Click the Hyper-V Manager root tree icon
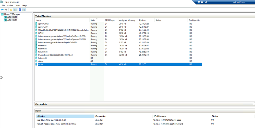The image size is (255, 128). [x=2, y=14]
